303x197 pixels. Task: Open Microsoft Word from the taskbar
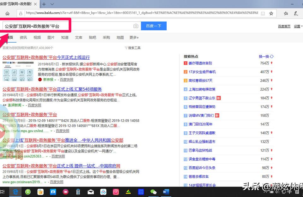pos(166,192)
